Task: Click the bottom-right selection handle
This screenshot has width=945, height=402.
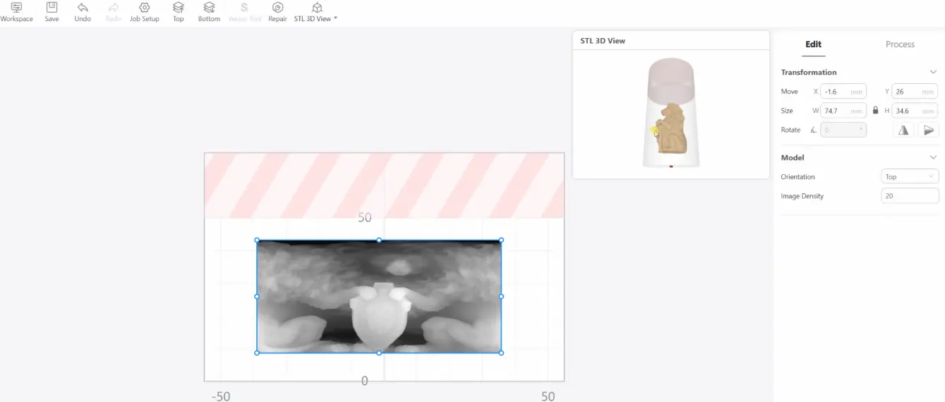Action: pyautogui.click(x=501, y=353)
